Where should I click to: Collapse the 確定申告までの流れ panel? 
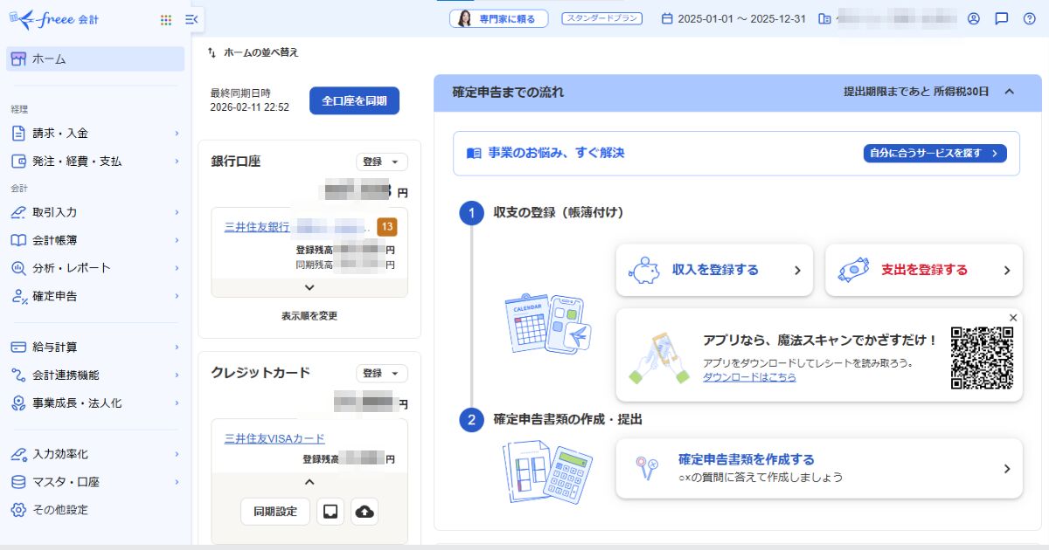(1009, 92)
